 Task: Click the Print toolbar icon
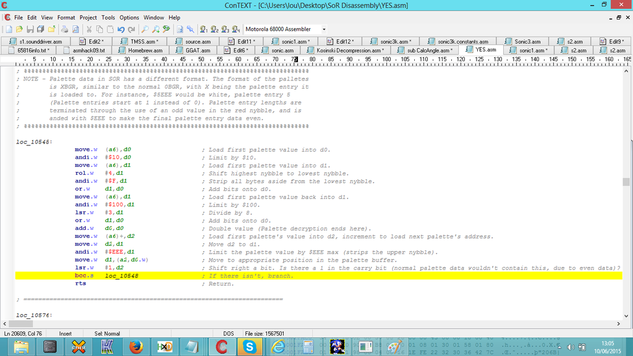(65, 29)
